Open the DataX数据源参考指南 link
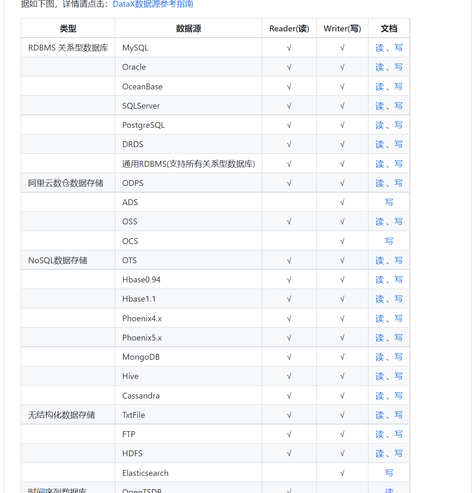This screenshot has height=493, width=475. pos(153,4)
